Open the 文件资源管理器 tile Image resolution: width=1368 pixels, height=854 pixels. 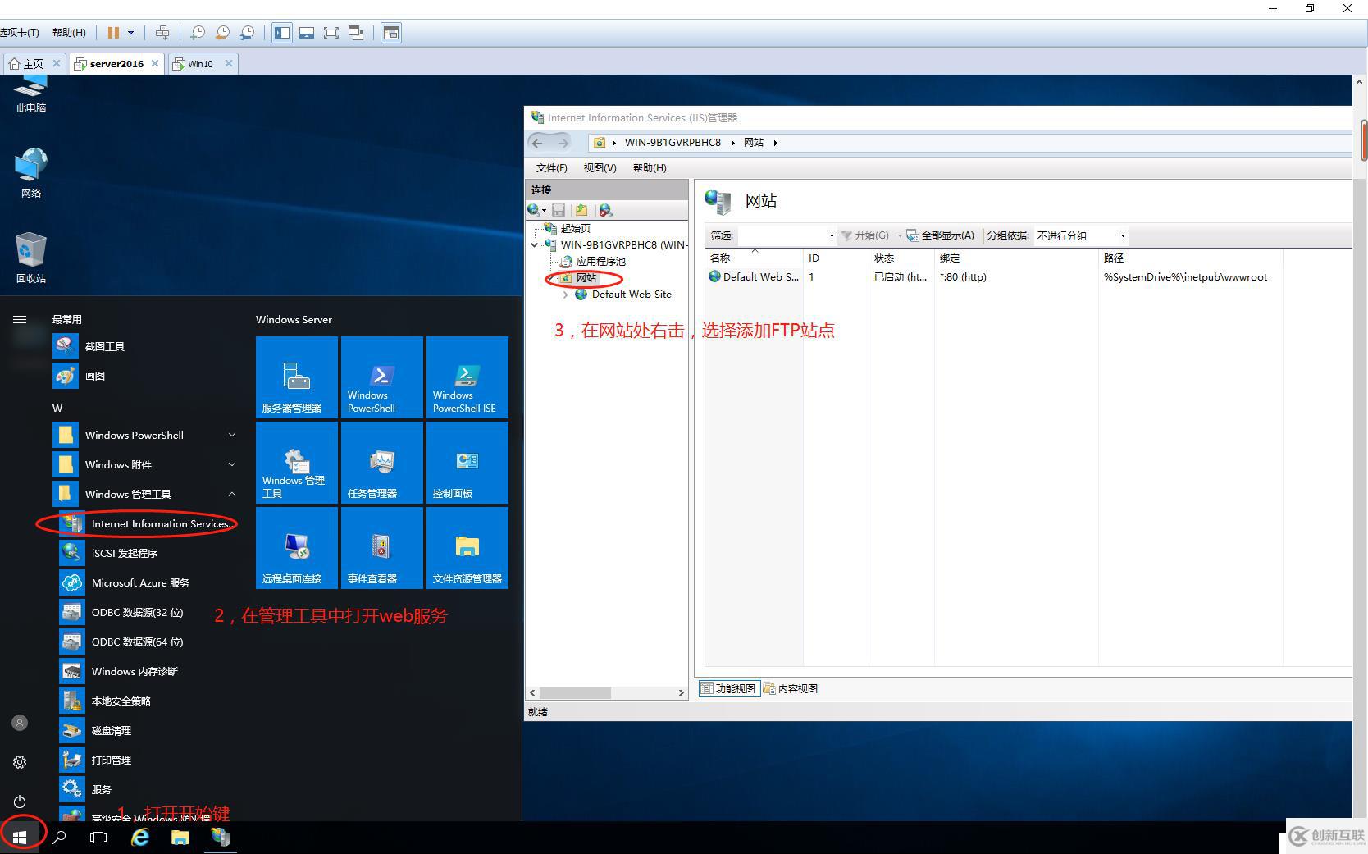coord(467,548)
